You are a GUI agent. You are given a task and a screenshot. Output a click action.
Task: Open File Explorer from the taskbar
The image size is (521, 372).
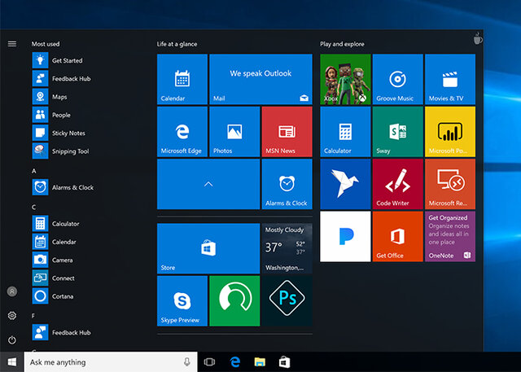pyautogui.click(x=260, y=361)
